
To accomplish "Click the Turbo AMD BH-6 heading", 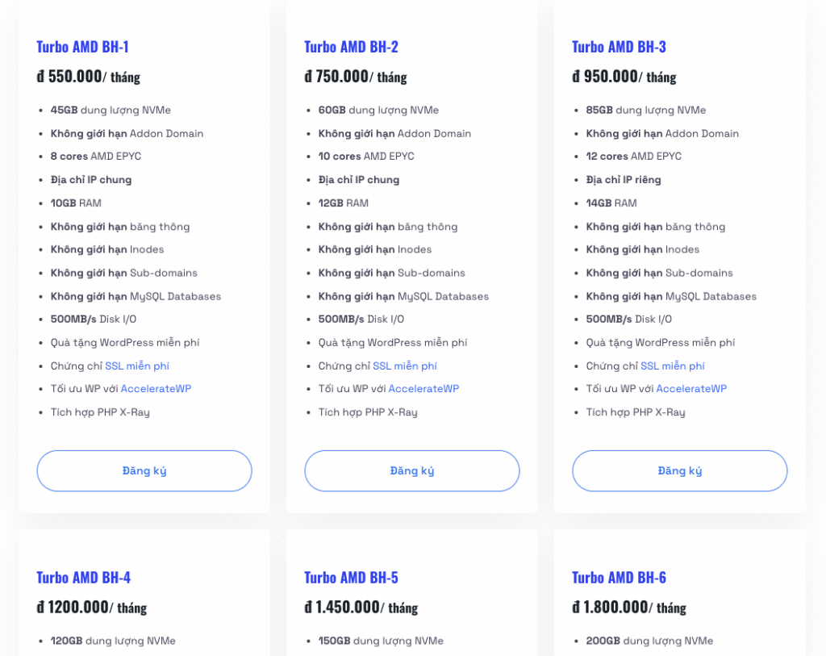I will click(619, 578).
